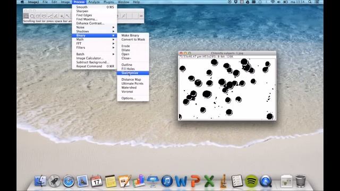The image size is (340, 191).
Task: Open ImageJ microscope icon in dock
Action: coord(223,181)
